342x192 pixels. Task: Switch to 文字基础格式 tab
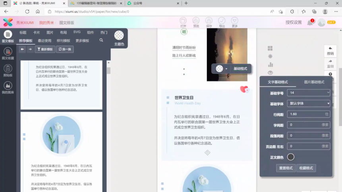[x=278, y=82]
